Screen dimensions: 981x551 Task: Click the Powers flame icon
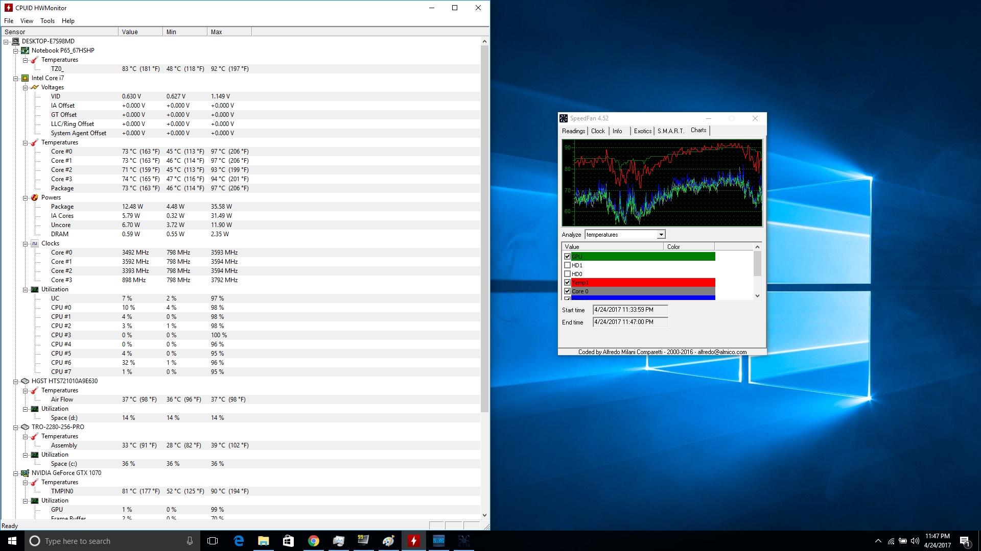click(x=35, y=197)
